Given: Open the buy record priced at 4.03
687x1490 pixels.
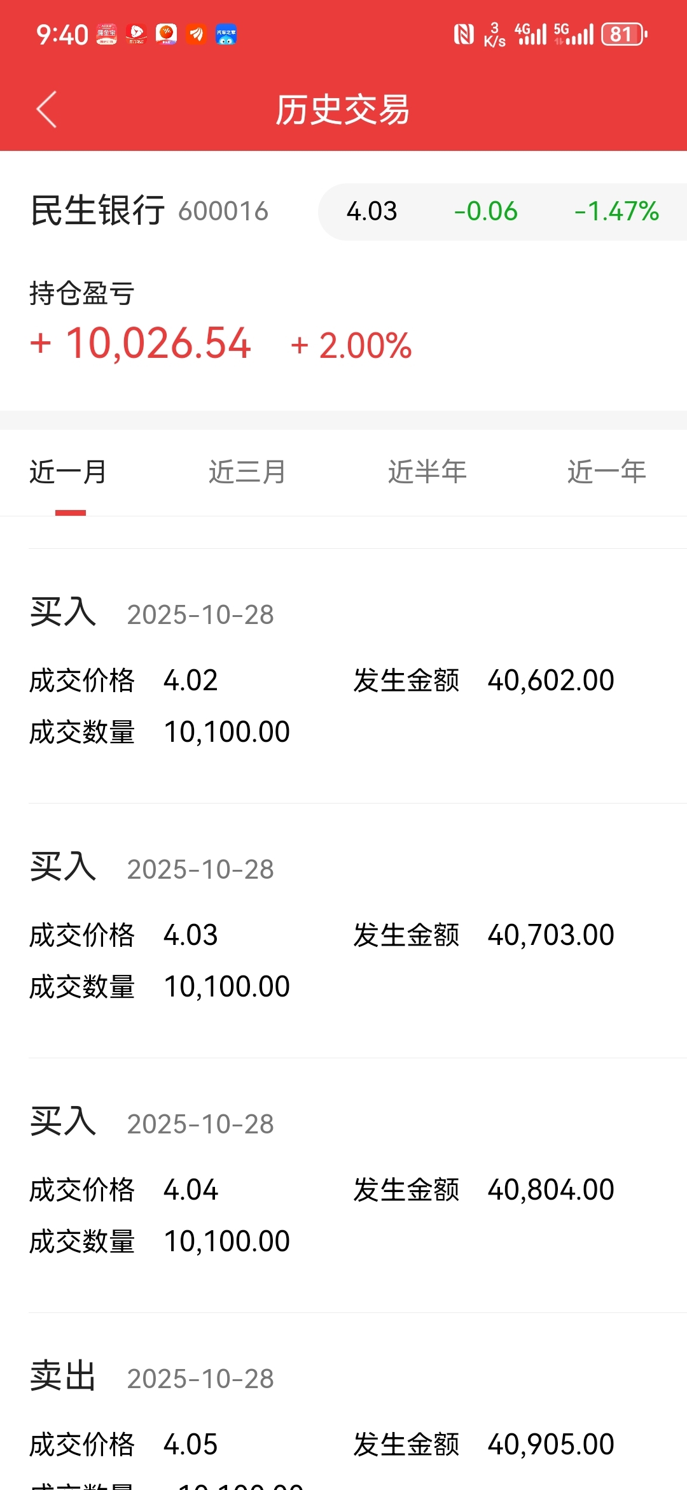Looking at the screenshot, I should click(x=343, y=931).
